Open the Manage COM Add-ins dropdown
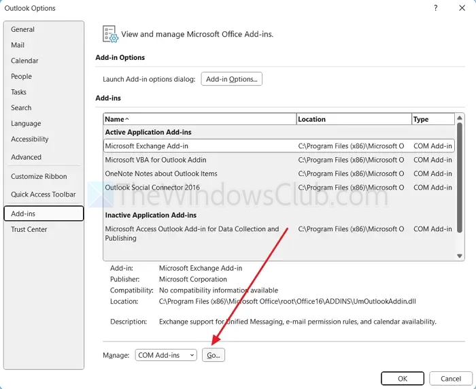This screenshot has width=476, height=389. coord(166,355)
